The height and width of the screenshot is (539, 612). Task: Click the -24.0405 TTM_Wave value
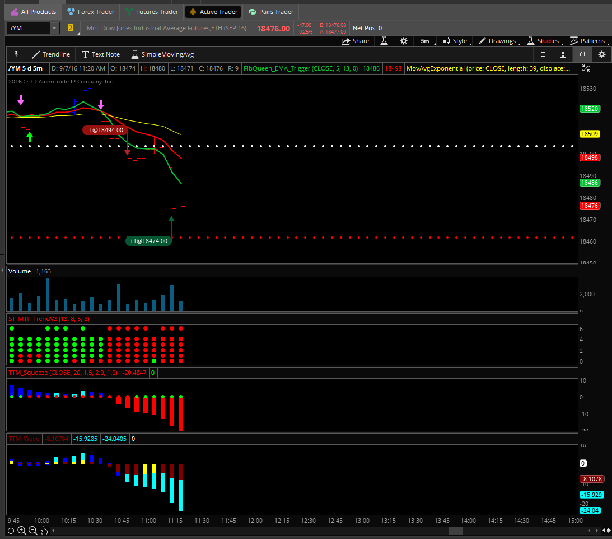tap(115, 439)
